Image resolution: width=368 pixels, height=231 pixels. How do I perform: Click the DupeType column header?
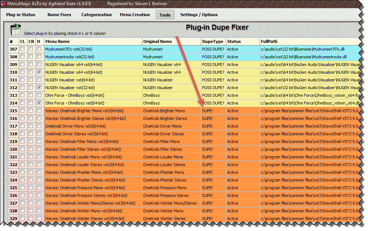214,41
